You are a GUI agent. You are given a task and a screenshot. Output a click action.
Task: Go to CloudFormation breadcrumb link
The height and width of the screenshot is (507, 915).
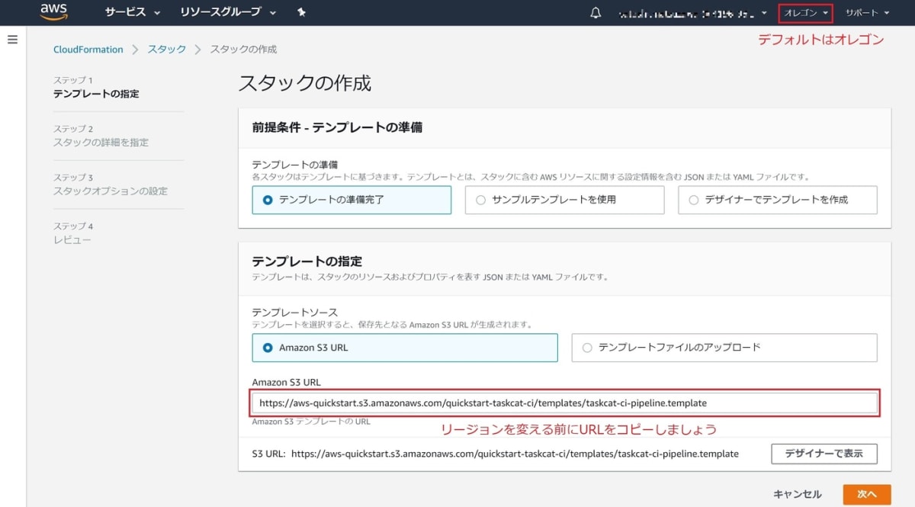pos(88,50)
